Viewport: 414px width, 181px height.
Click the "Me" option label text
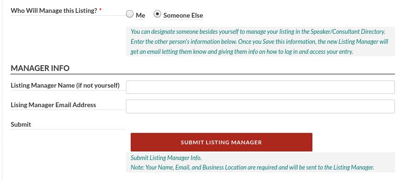(140, 15)
